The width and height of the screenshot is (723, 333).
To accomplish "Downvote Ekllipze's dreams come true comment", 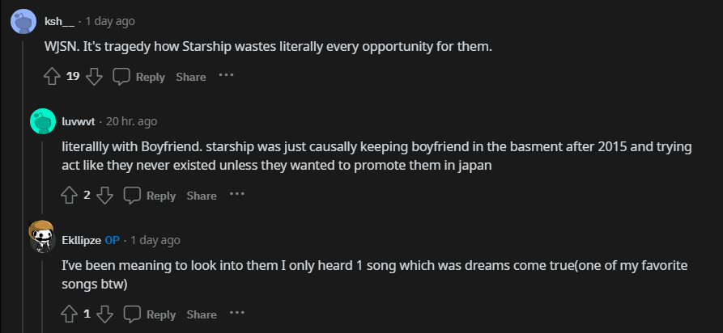I will click(x=104, y=314).
